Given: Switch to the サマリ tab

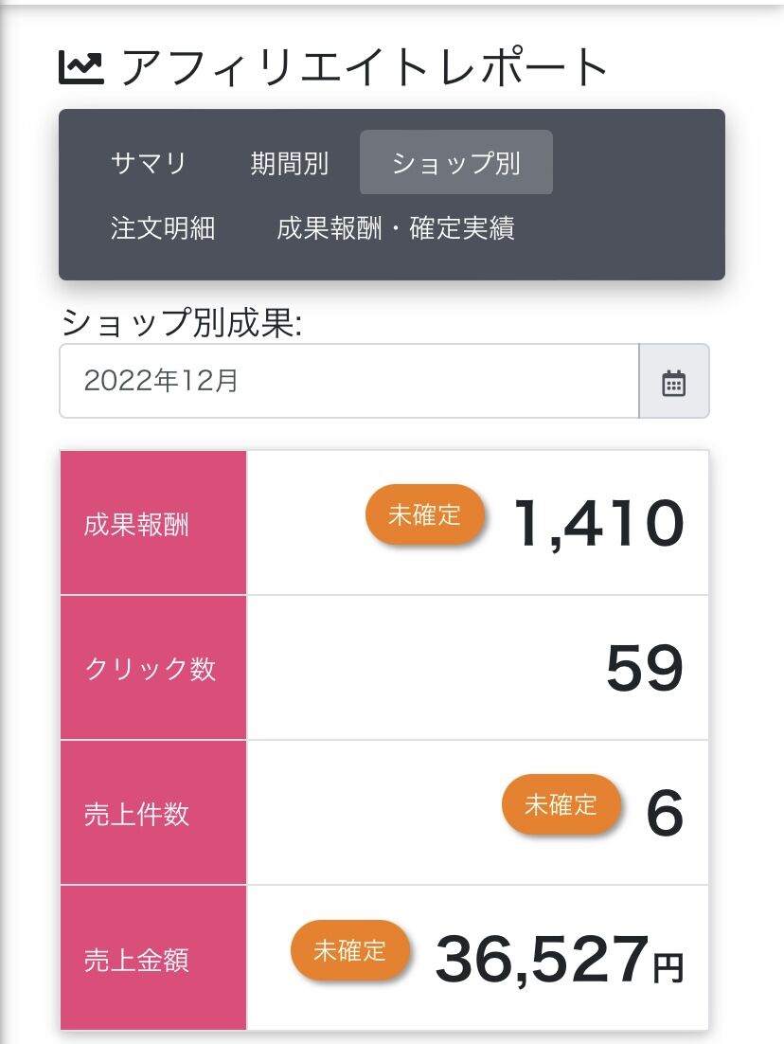Looking at the screenshot, I should [x=149, y=163].
